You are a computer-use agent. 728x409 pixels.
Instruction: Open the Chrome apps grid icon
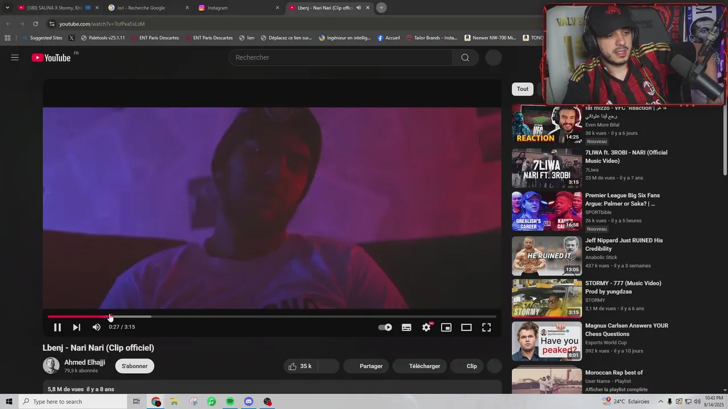(x=7, y=38)
